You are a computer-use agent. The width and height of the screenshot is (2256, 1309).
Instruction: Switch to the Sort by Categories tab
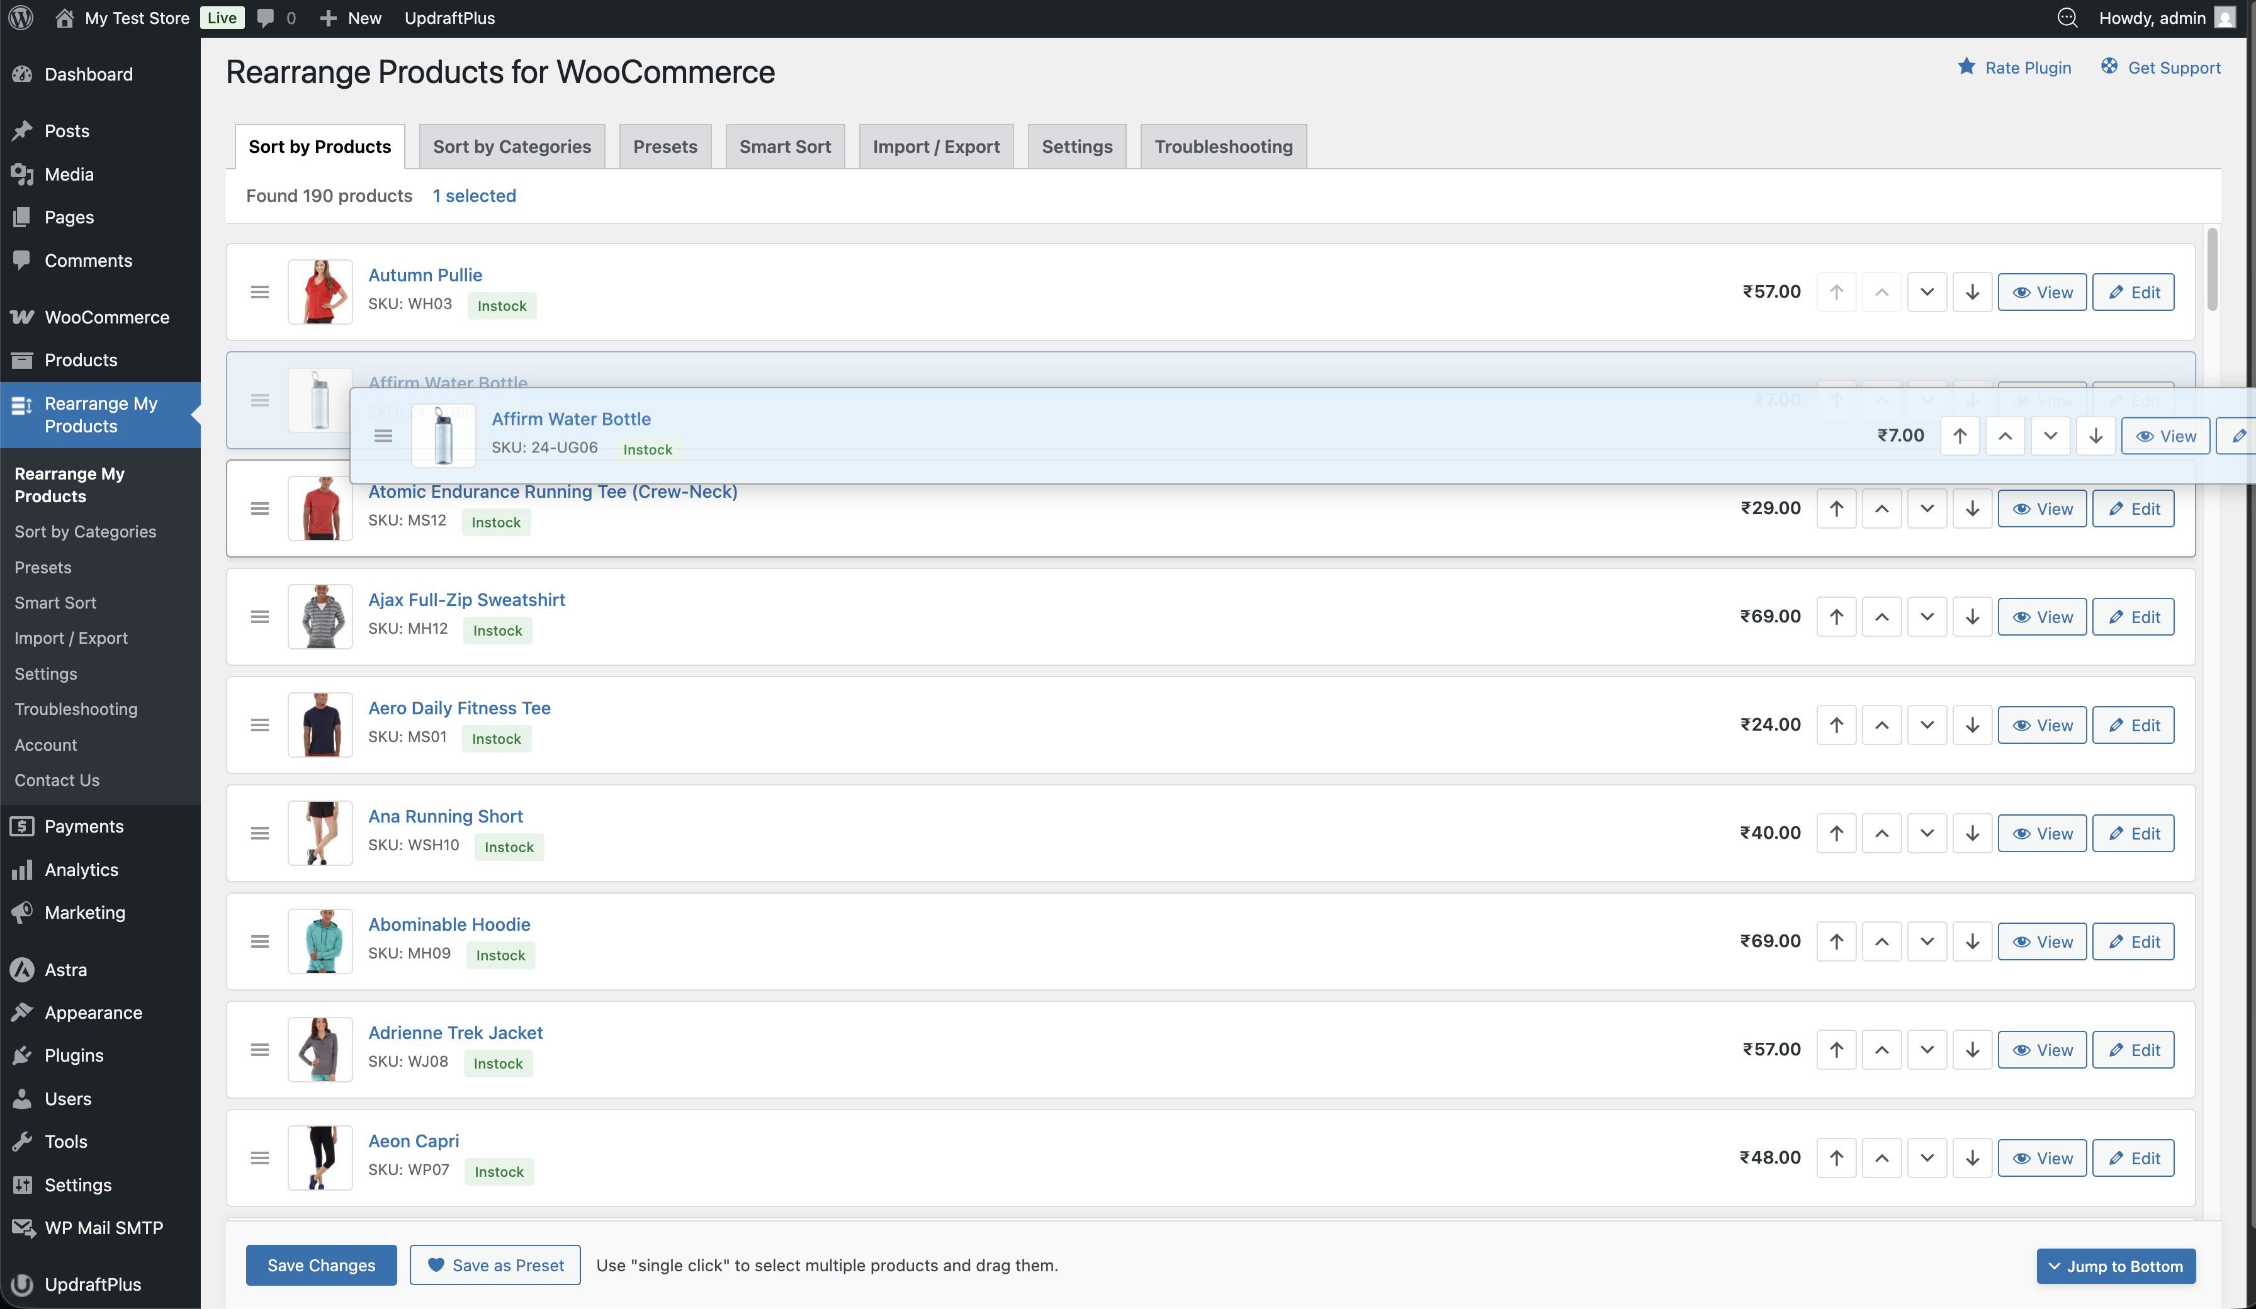point(512,147)
